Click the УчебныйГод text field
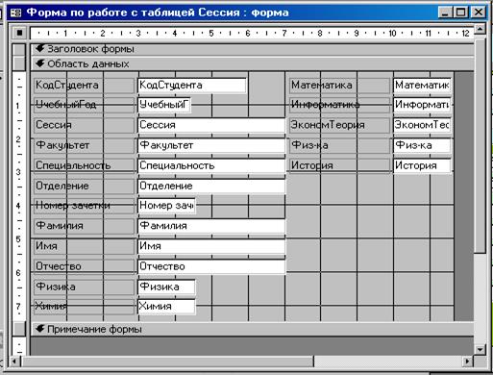 pos(164,105)
